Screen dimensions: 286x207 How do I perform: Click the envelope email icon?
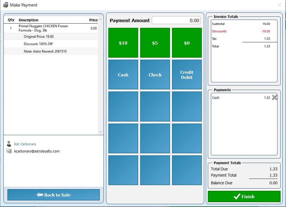click(x=9, y=151)
